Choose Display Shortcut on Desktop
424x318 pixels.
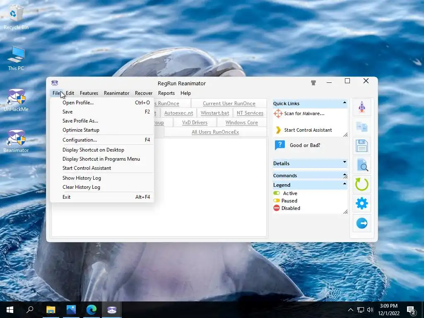[x=102, y=150]
